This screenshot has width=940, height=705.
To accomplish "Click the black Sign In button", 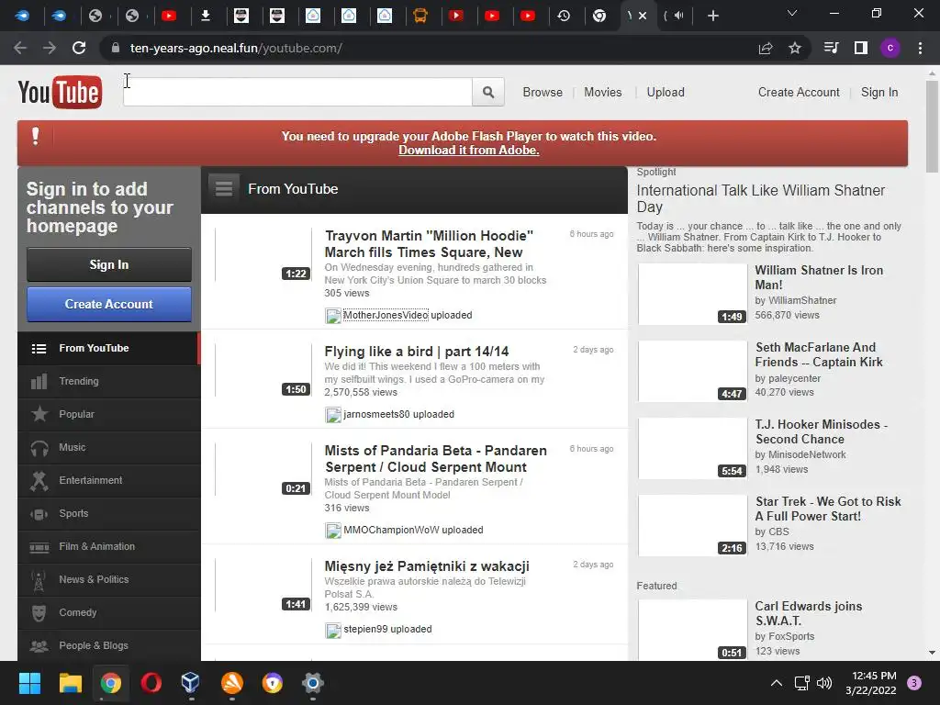I will [x=109, y=264].
